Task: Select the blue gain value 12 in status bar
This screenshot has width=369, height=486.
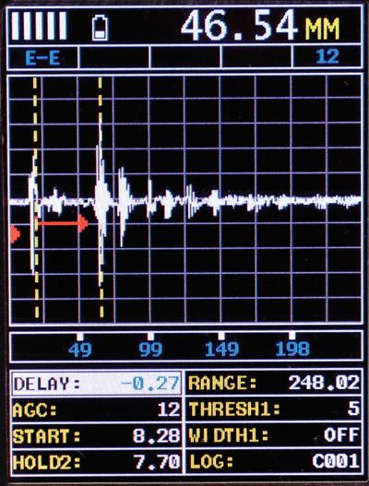Action: coord(327,57)
